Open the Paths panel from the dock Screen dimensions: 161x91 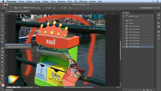coord(159,39)
